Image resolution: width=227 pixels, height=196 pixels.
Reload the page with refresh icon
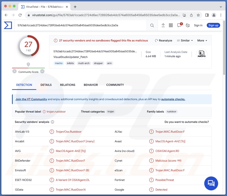(20, 15)
